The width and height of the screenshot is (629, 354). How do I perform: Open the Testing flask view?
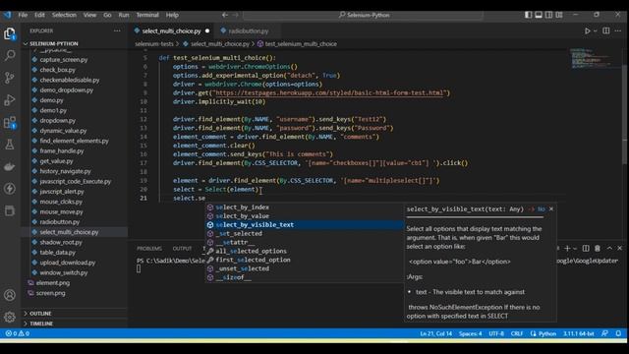10,145
